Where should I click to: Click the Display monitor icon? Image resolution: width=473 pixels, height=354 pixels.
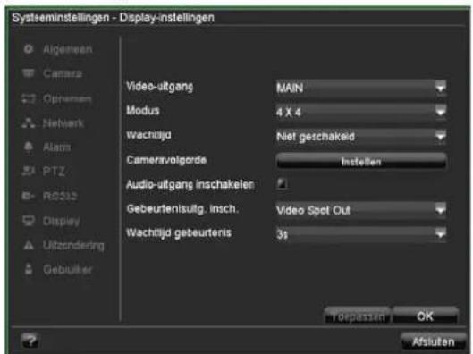pos(29,221)
